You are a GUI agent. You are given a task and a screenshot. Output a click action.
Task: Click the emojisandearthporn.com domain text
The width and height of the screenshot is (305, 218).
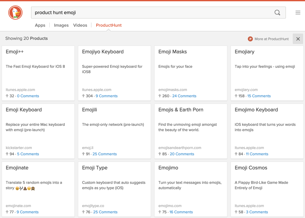click(x=180, y=148)
